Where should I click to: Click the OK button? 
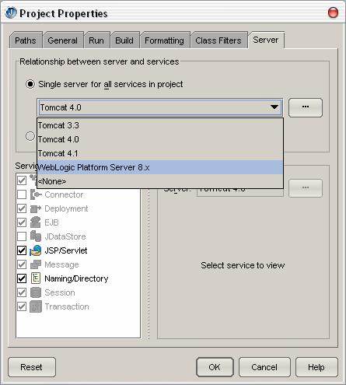[x=215, y=367]
